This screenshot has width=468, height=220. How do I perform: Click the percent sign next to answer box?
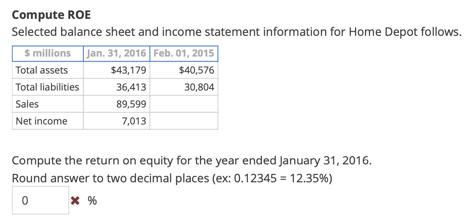point(92,200)
